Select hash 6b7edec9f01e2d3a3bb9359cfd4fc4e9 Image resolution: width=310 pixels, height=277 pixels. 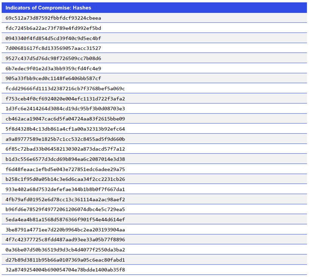55,68
